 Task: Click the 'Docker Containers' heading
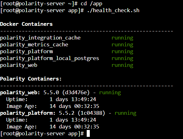26,24
